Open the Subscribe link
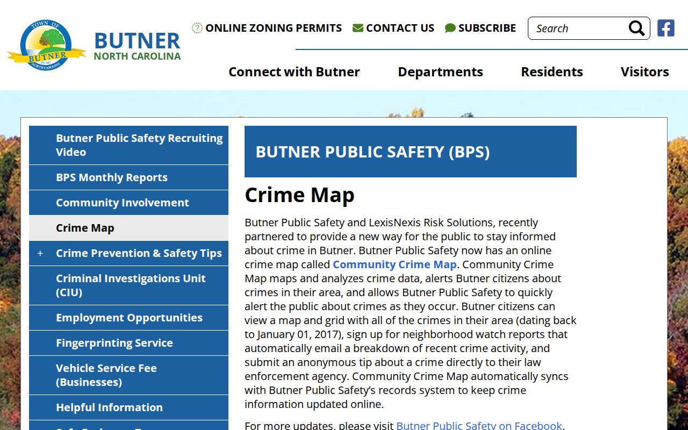 [487, 28]
